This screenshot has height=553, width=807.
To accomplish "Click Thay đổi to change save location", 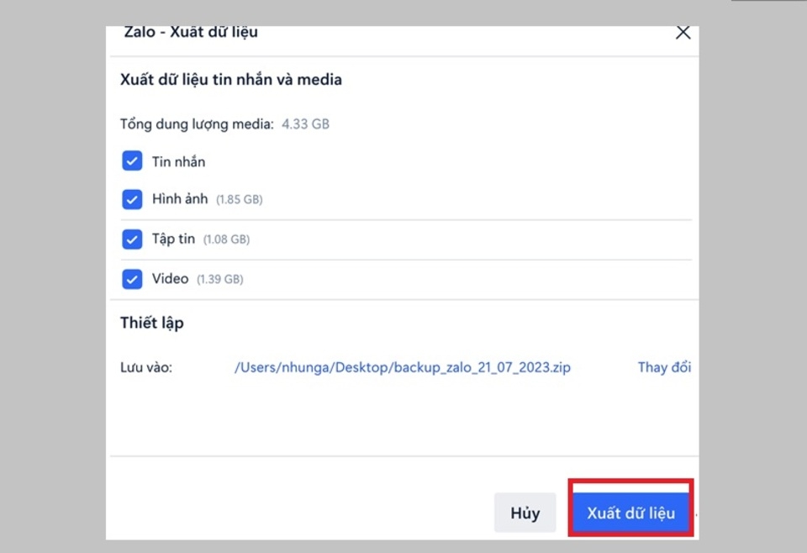I will coord(664,367).
